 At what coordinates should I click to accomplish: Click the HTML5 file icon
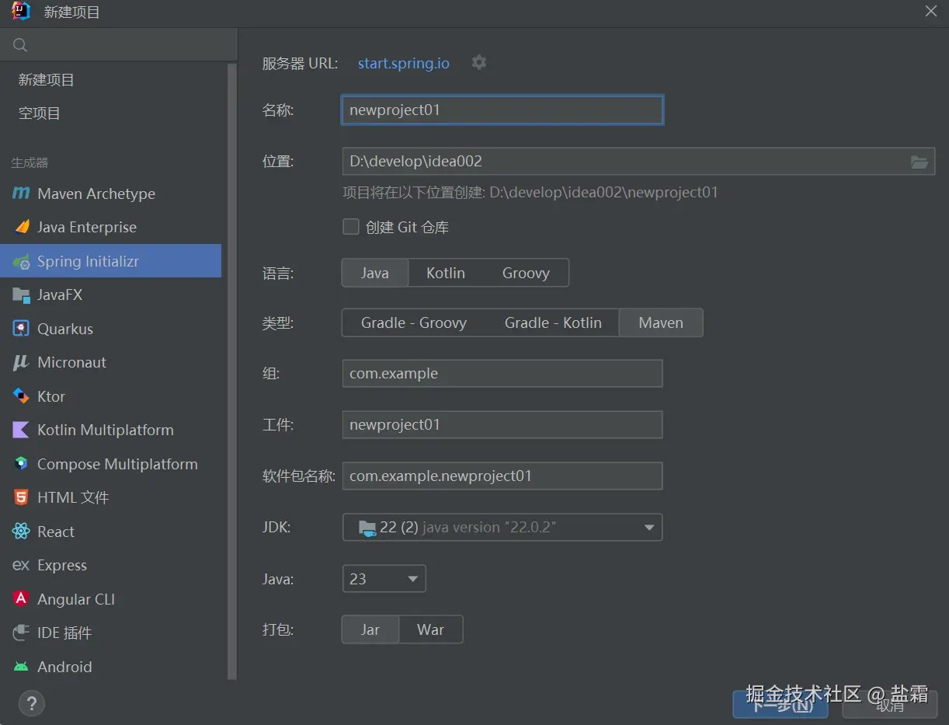pos(21,497)
